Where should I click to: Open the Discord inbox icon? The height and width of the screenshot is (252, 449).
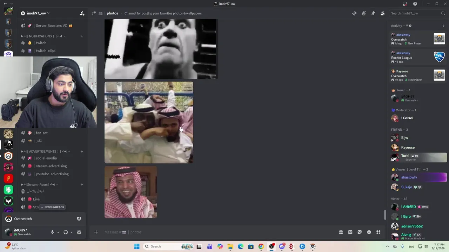point(405,4)
